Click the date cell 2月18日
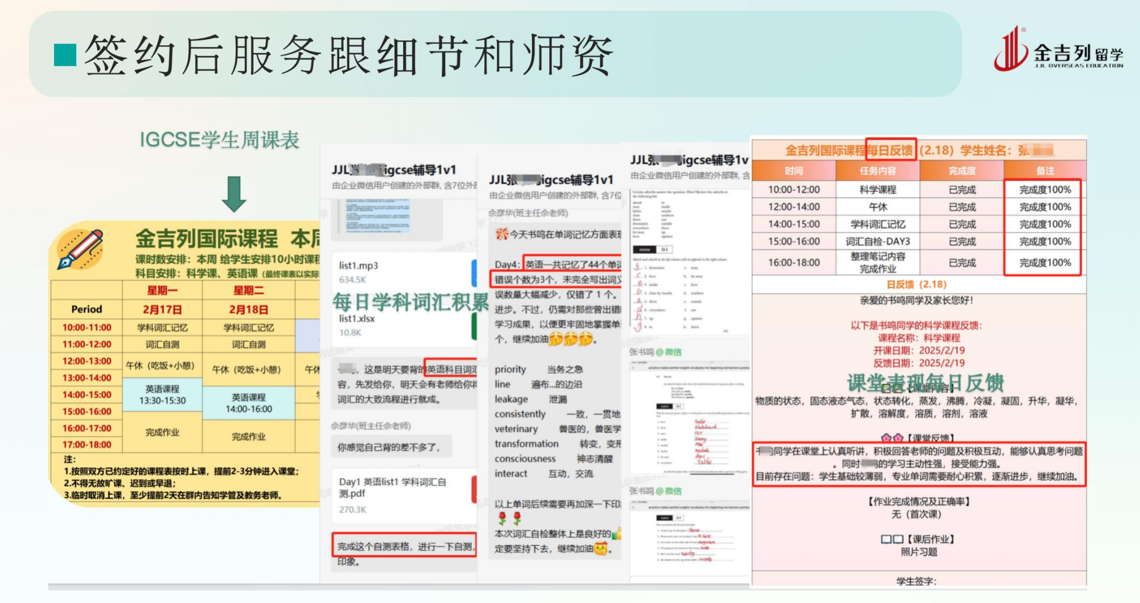Image resolution: width=1140 pixels, height=603 pixels. tap(248, 309)
